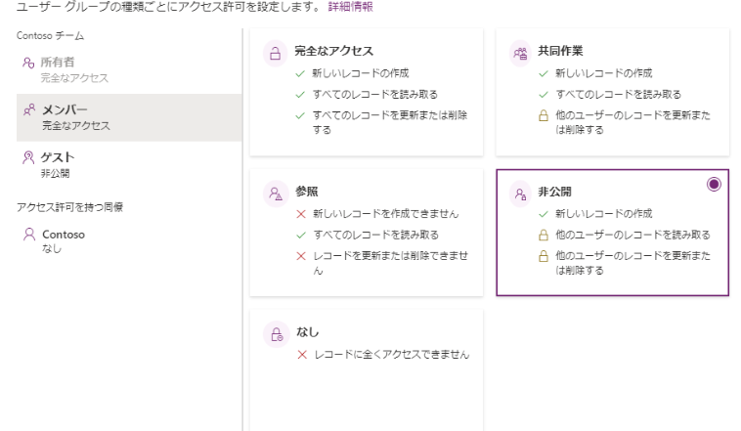The width and height of the screenshot is (741, 431).
Task: Click the 非公開 person-lock icon
Action: click(520, 194)
